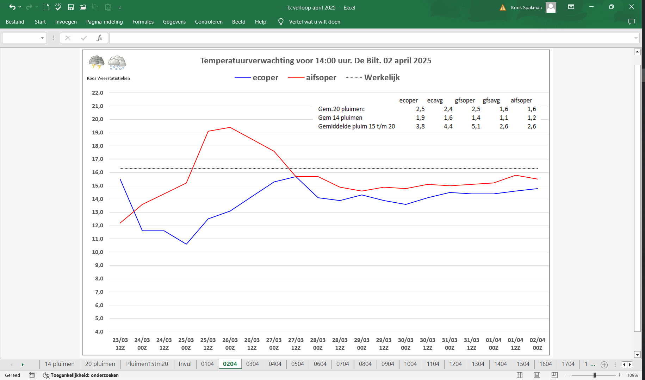Viewport: 645px width, 380px height.
Task: Create a new blank document via the page icon
Action: [46, 7]
